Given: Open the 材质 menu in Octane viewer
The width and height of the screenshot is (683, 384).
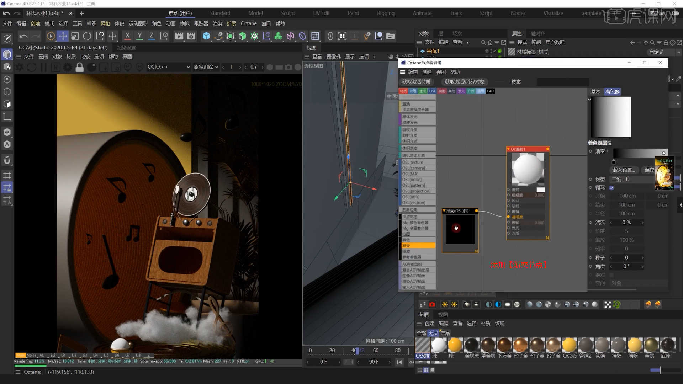Looking at the screenshot, I should [x=71, y=57].
